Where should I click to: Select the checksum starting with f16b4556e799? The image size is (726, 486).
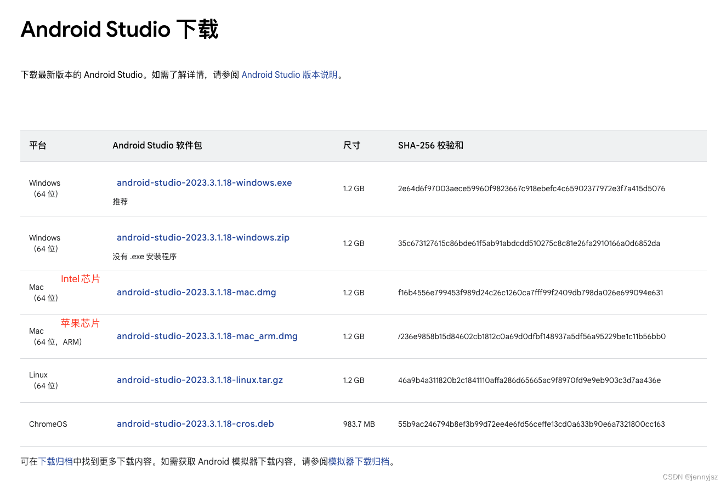531,293
